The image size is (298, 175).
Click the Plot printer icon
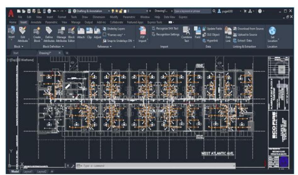49,11
